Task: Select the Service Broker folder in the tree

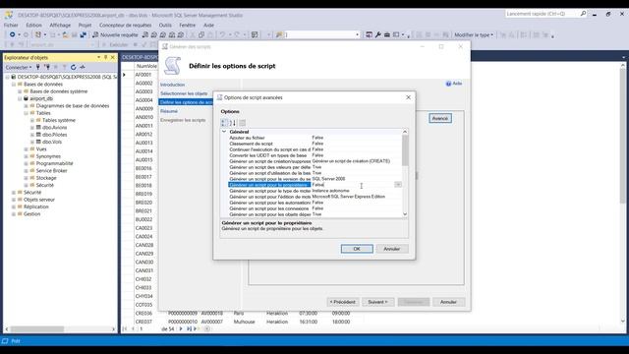Action: click(x=51, y=171)
